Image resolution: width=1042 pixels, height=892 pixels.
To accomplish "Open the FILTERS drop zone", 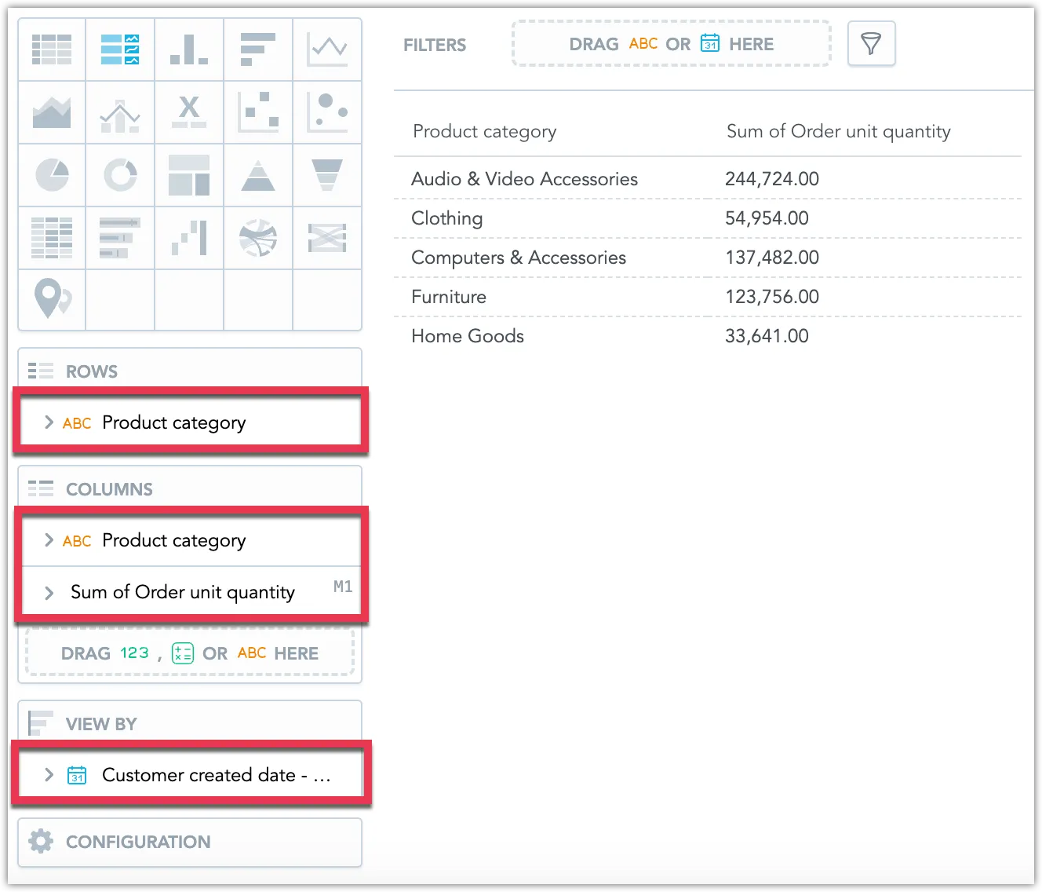I will click(x=671, y=44).
